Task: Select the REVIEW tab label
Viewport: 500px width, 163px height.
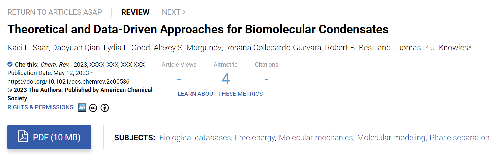Action: coord(135,12)
